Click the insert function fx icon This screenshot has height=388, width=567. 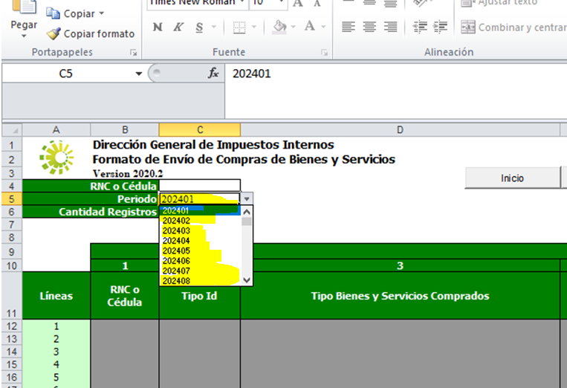(x=213, y=74)
